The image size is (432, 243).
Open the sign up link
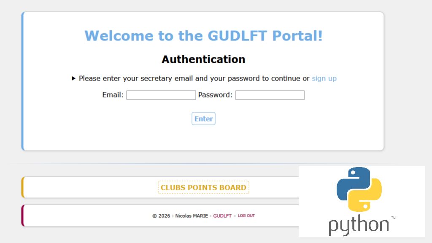pos(324,78)
